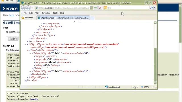Click the Invoke button in background page

click(13, 39)
